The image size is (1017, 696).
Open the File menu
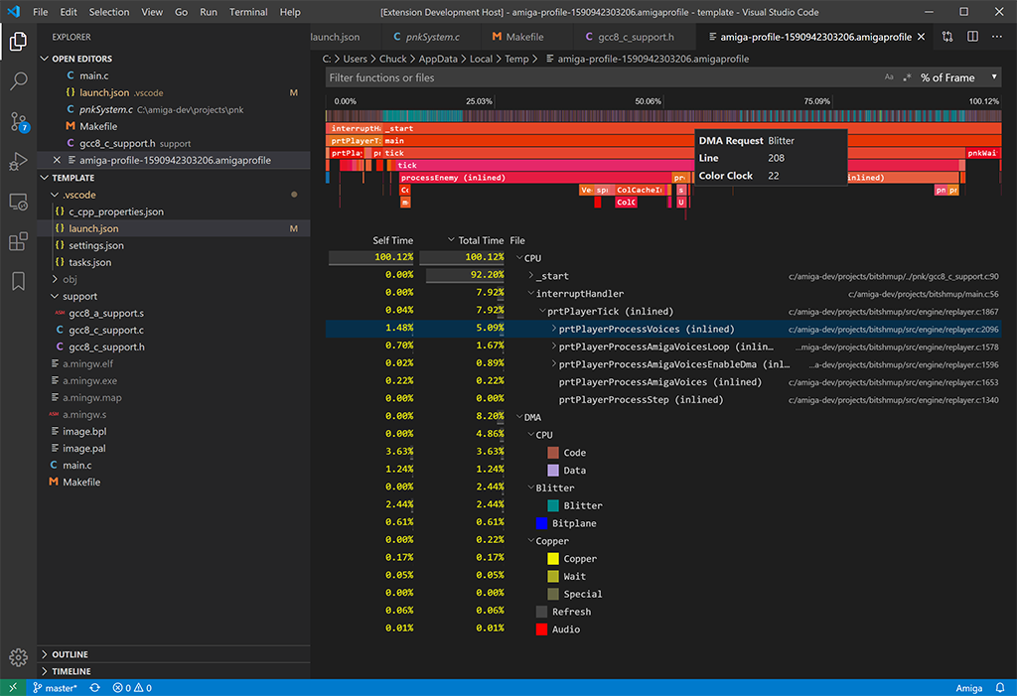coord(40,12)
